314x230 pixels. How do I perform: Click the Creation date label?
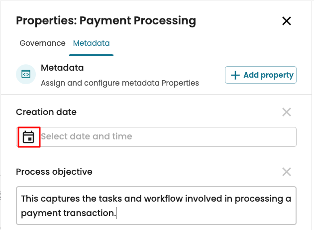point(46,112)
